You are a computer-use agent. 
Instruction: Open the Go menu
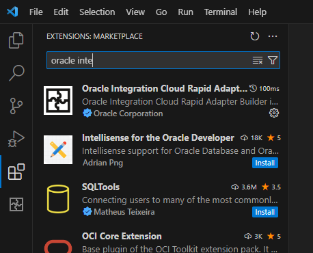click(x=161, y=12)
